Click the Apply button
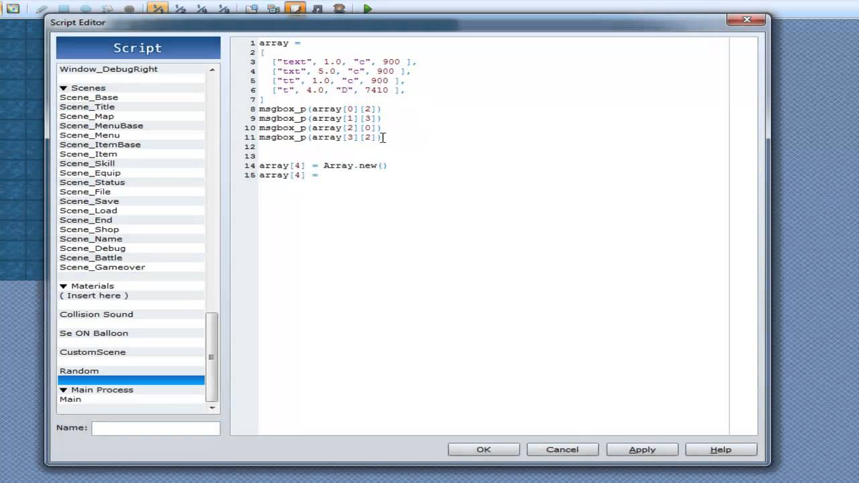The height and width of the screenshot is (483, 859). click(642, 450)
